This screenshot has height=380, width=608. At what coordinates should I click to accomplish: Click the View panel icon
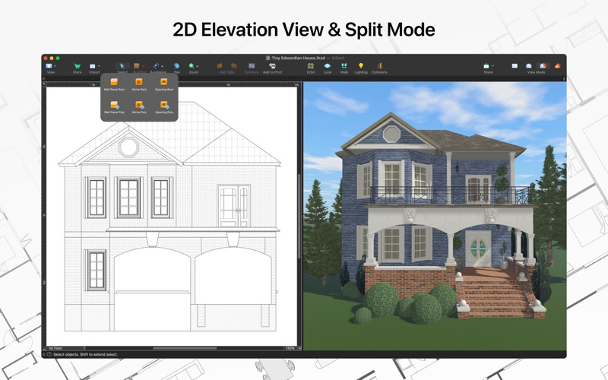(49, 66)
